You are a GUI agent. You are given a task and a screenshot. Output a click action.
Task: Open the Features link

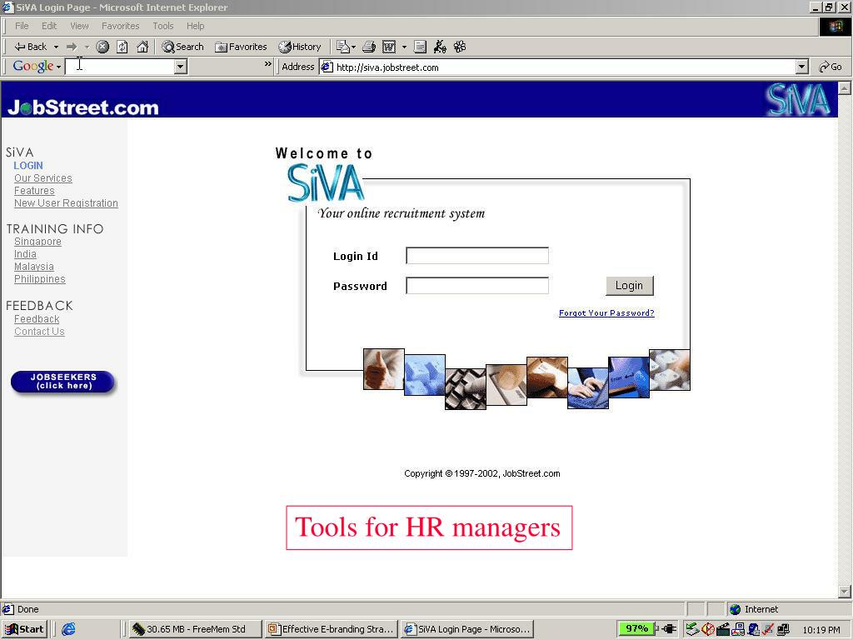[x=34, y=191]
